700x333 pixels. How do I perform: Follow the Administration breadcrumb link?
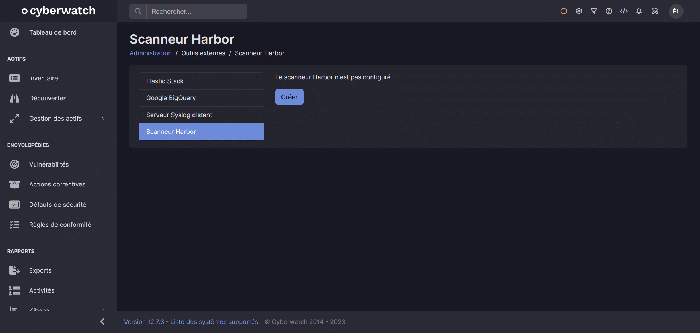point(151,53)
